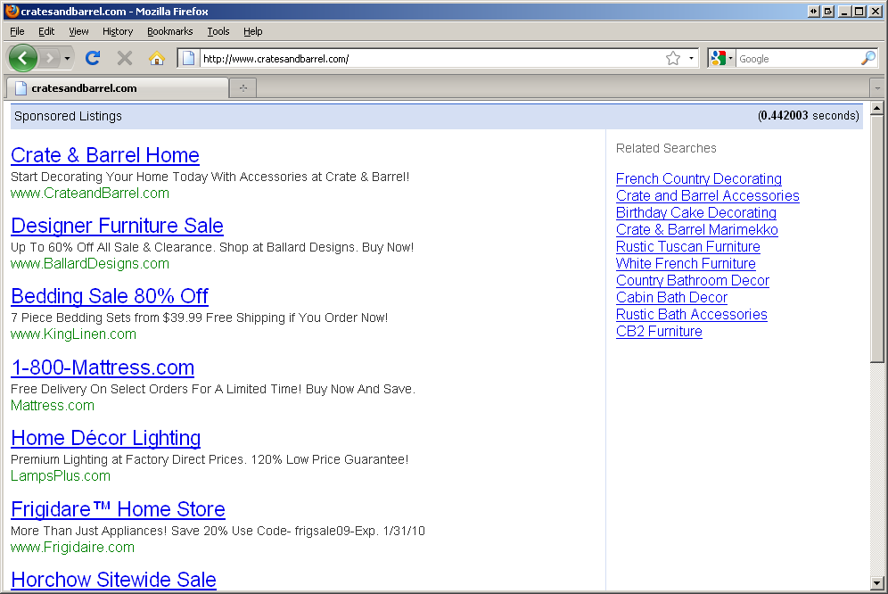Click the vertical scrollbar down arrow
Image resolution: width=888 pixels, height=594 pixels.
(877, 582)
